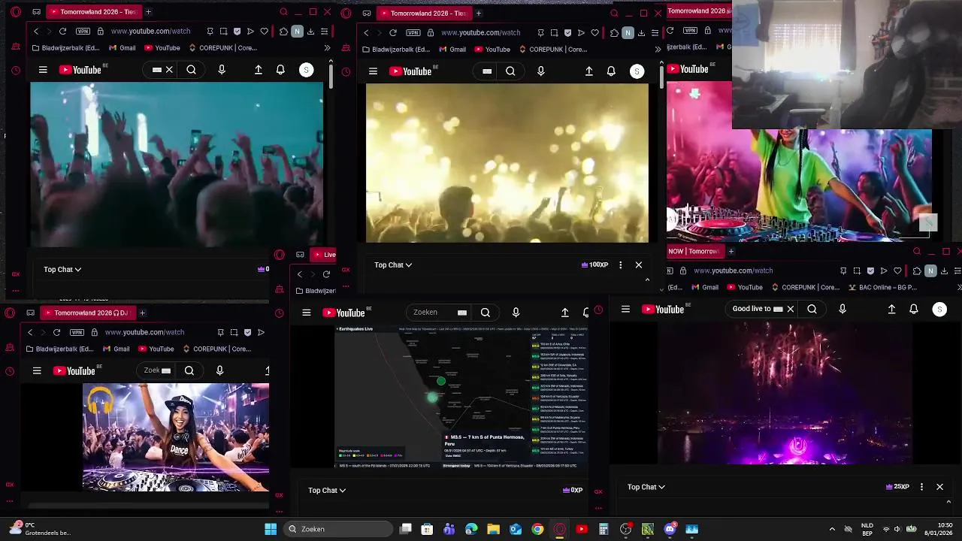Open the extensions cube icon in the phone-crowd video window
This screenshot has height=541, width=962.
[283, 32]
